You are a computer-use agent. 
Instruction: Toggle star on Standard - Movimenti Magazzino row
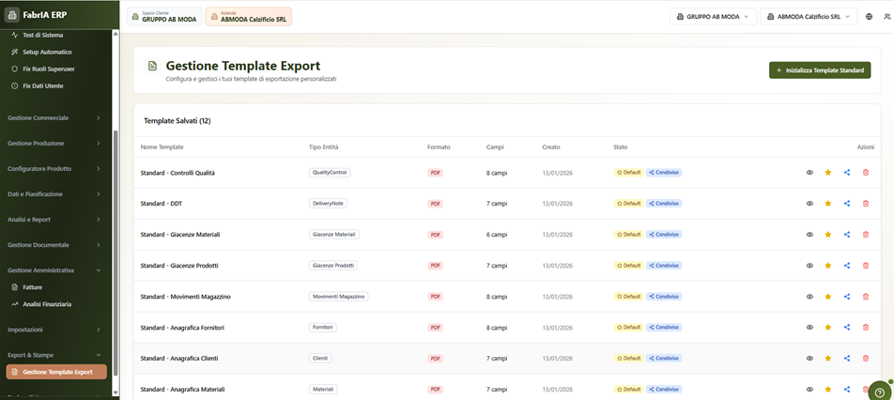tap(828, 297)
